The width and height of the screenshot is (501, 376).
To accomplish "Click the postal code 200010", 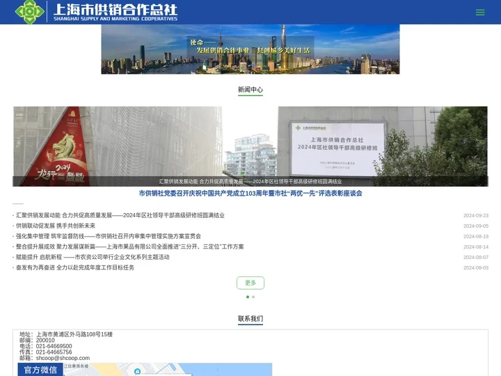I will coord(45,340).
